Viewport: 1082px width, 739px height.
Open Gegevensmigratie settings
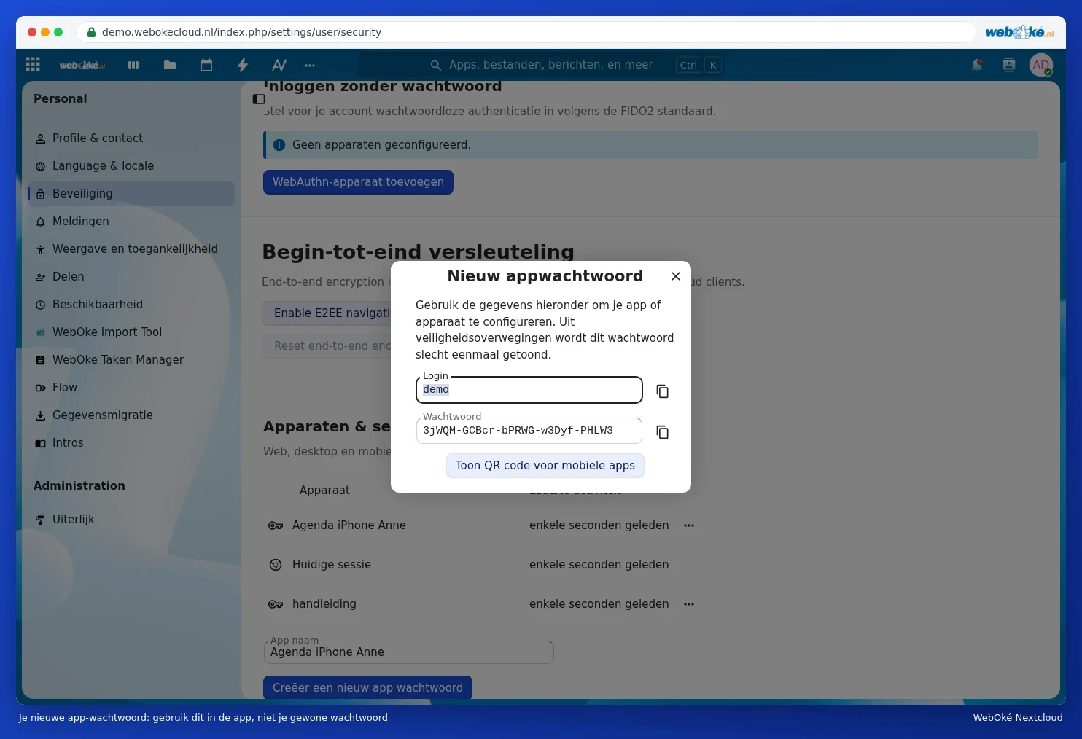point(131,415)
